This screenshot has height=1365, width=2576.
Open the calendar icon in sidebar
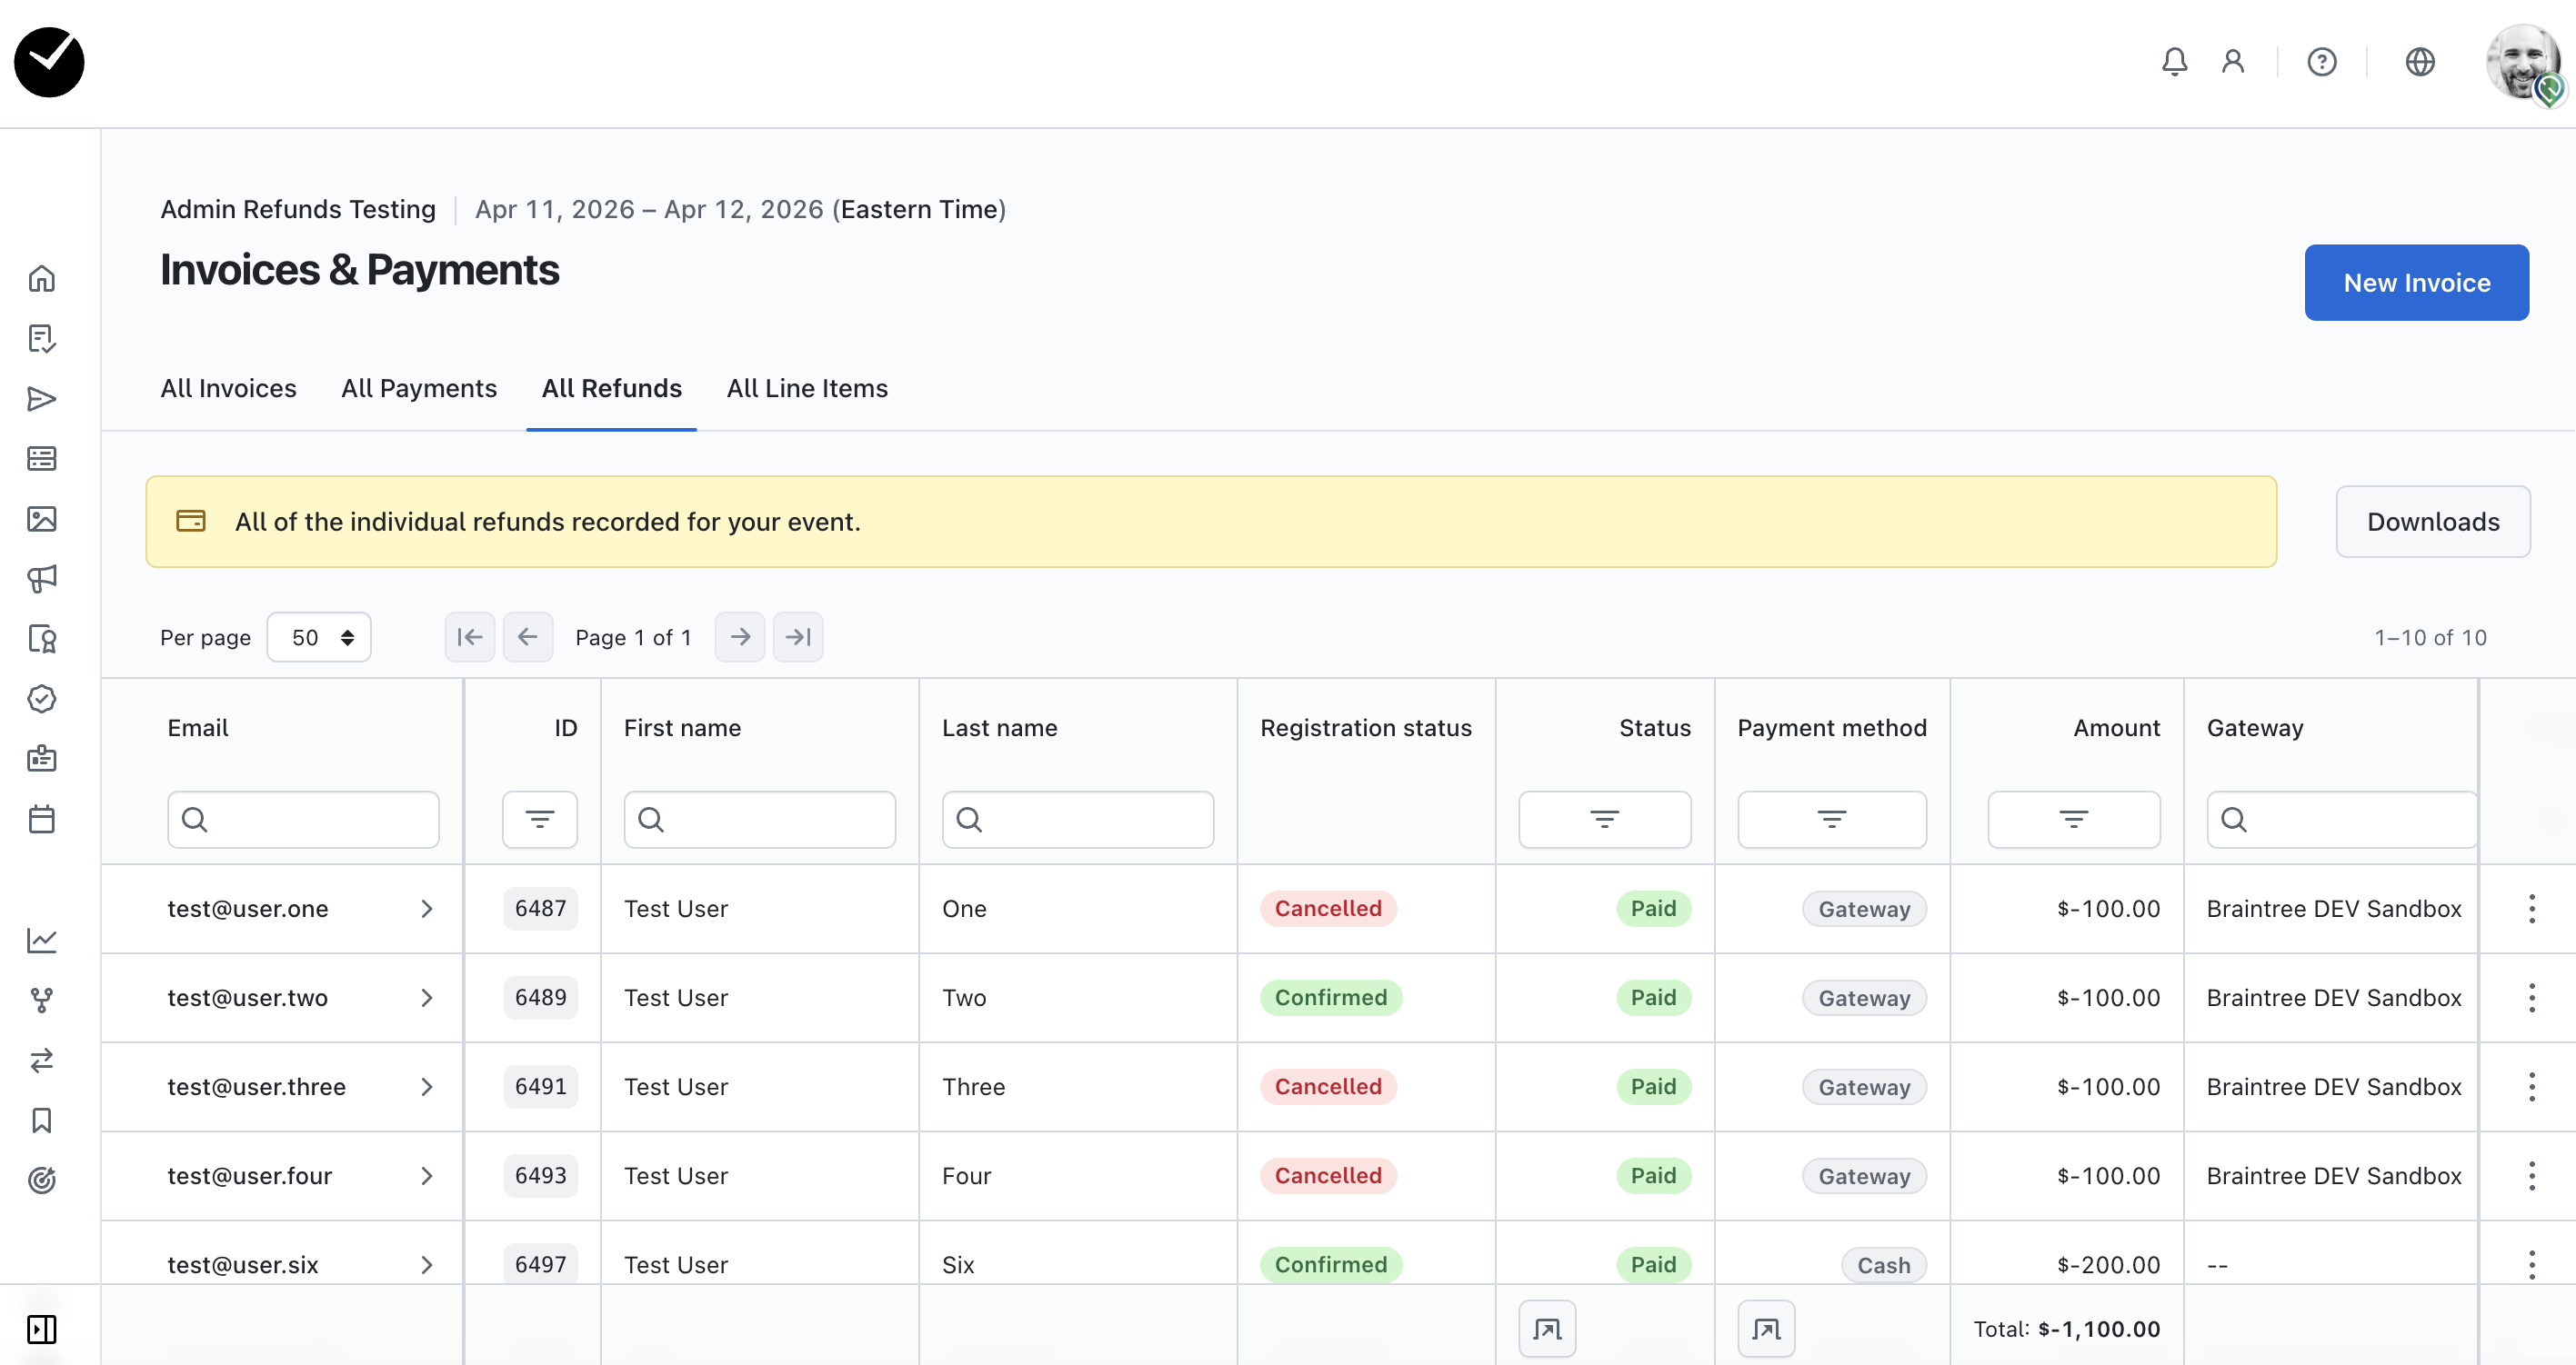(42, 820)
